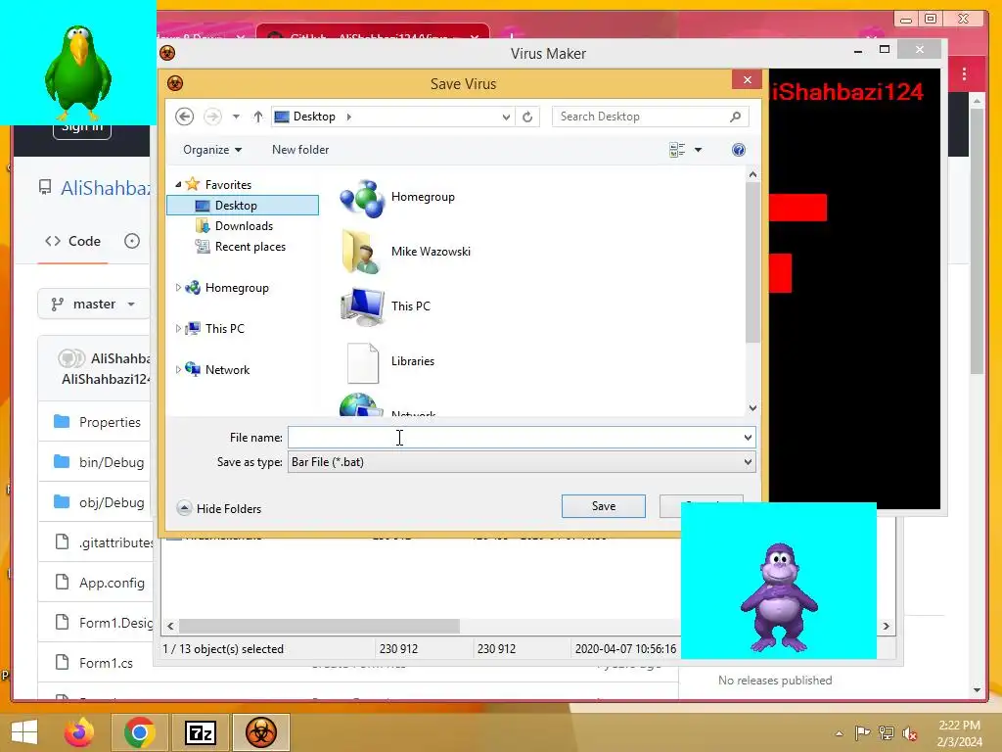Open the File name history dropdown
Screen dimensions: 1002x752
coord(748,438)
